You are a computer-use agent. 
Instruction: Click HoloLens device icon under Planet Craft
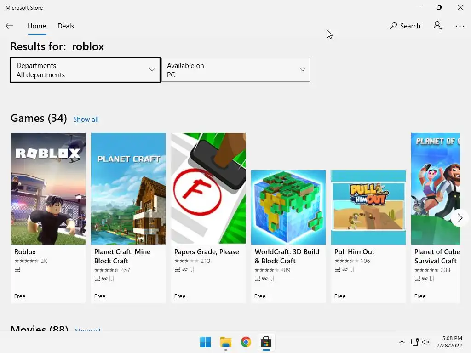104,279
